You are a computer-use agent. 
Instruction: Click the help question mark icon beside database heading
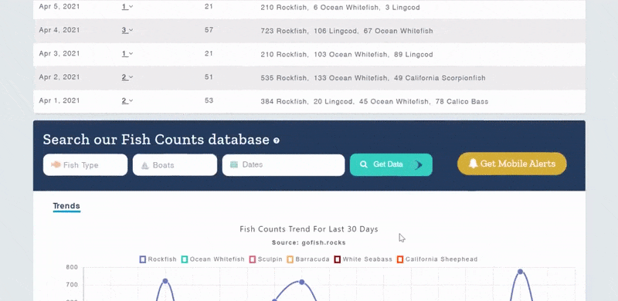tap(277, 140)
